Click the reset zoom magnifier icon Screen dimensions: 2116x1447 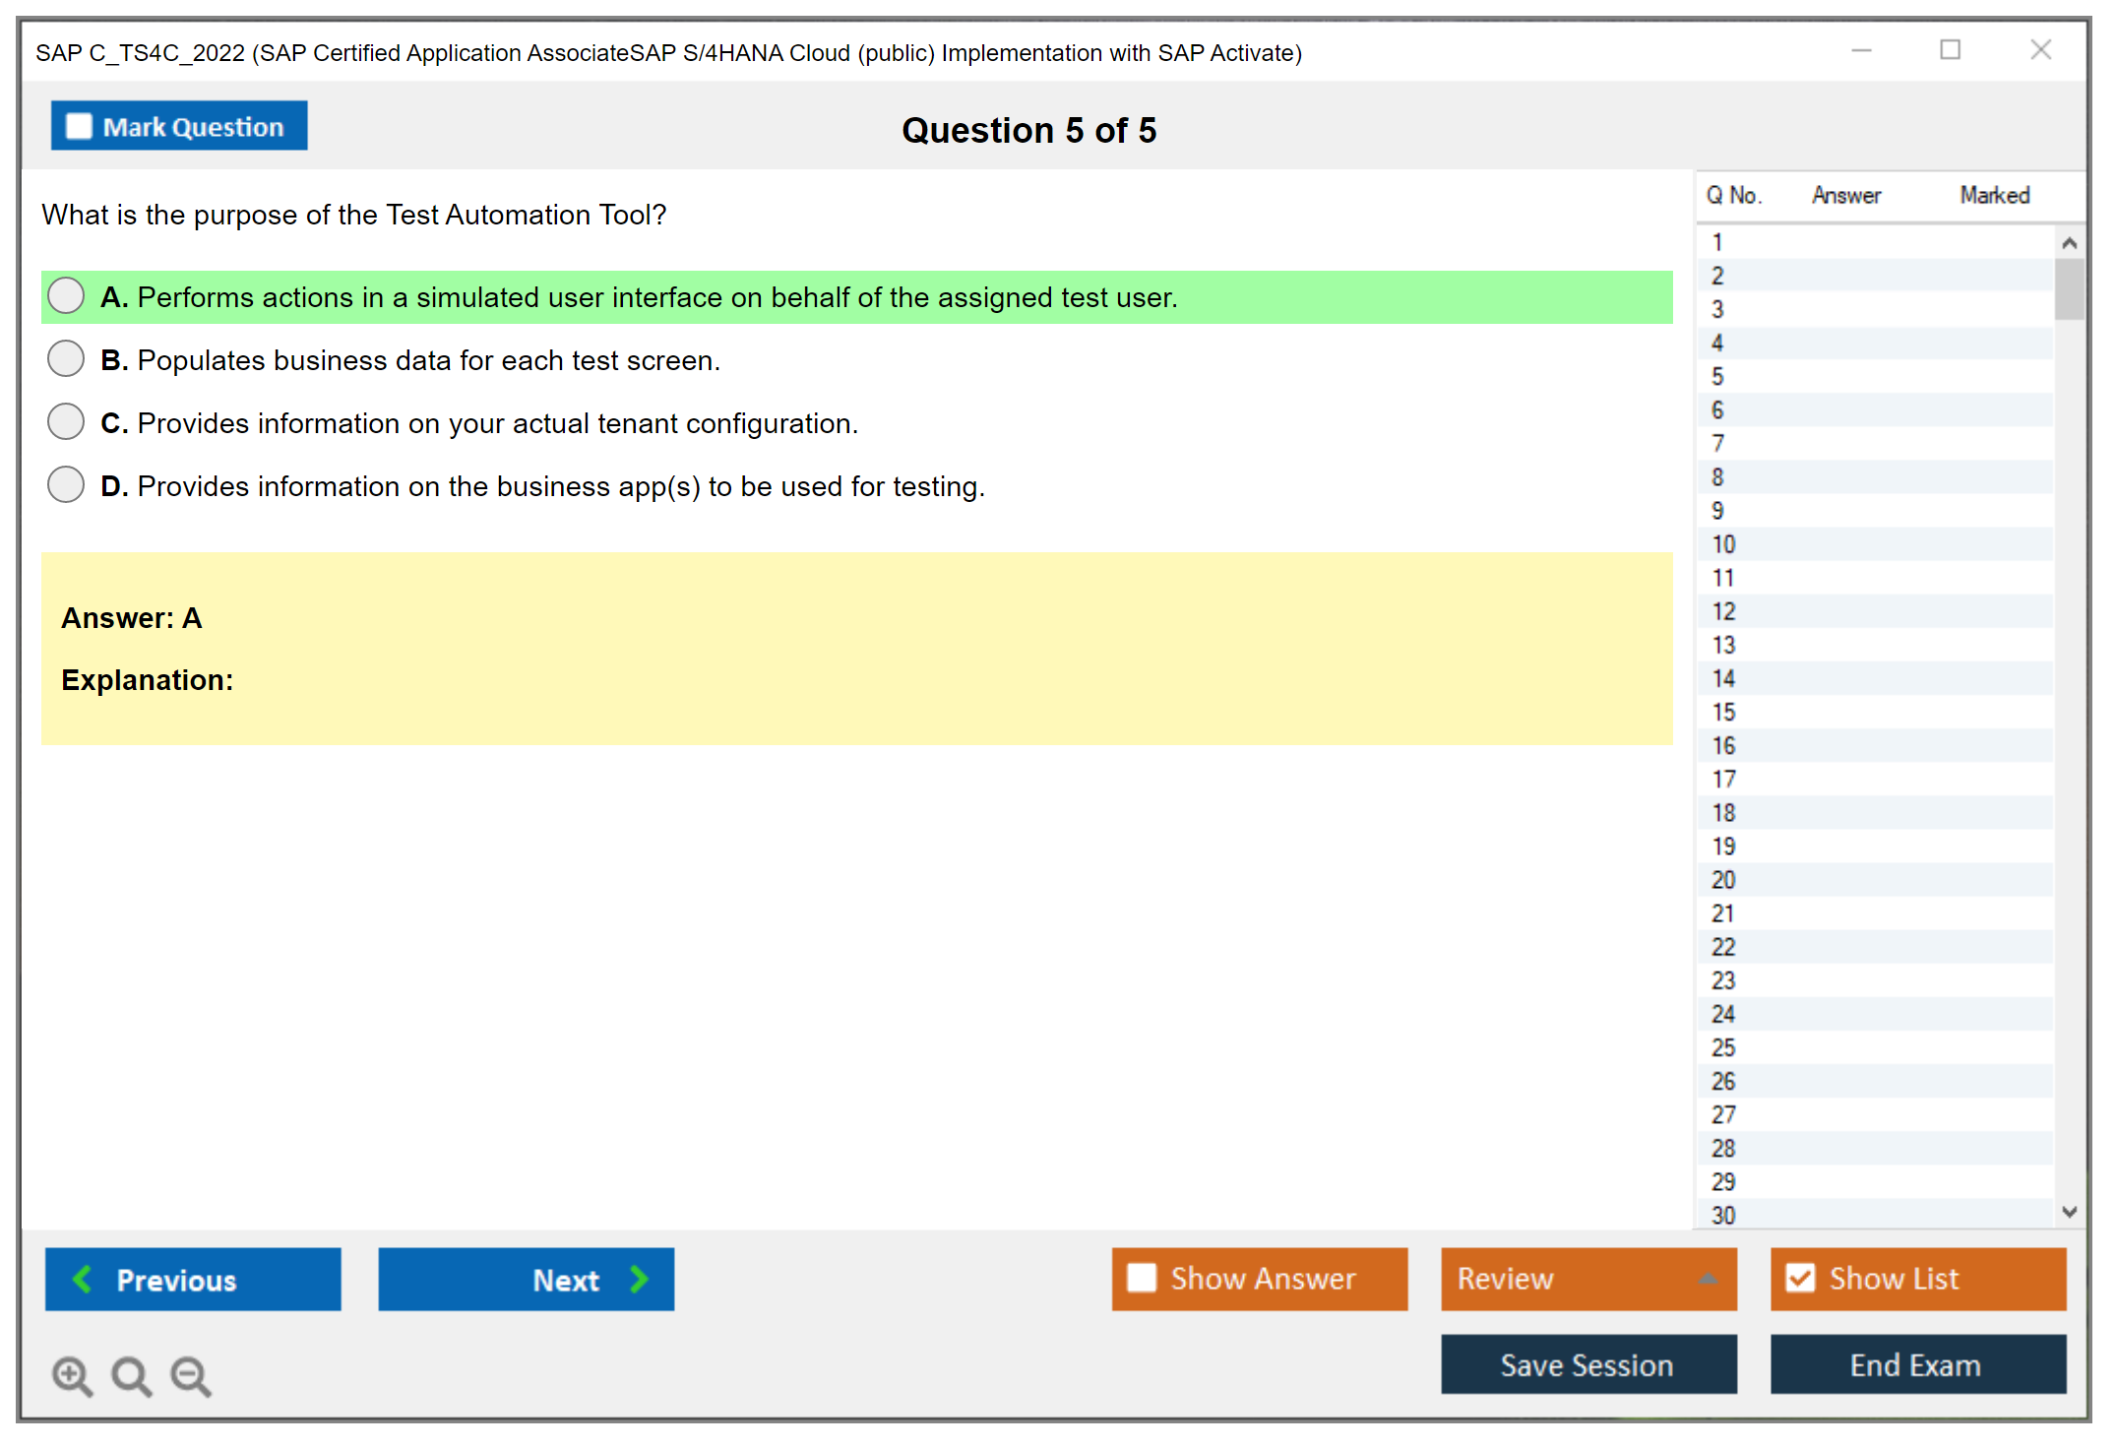[131, 1375]
